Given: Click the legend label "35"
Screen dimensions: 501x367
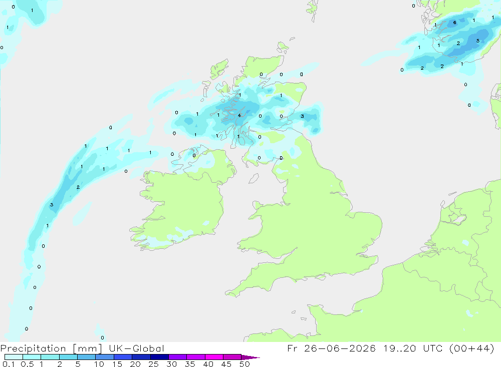Looking at the screenshot, I should 190,364.
